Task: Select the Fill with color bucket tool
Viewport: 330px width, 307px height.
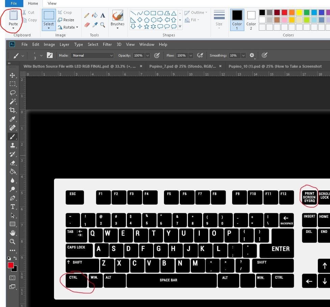Action: [95, 15]
